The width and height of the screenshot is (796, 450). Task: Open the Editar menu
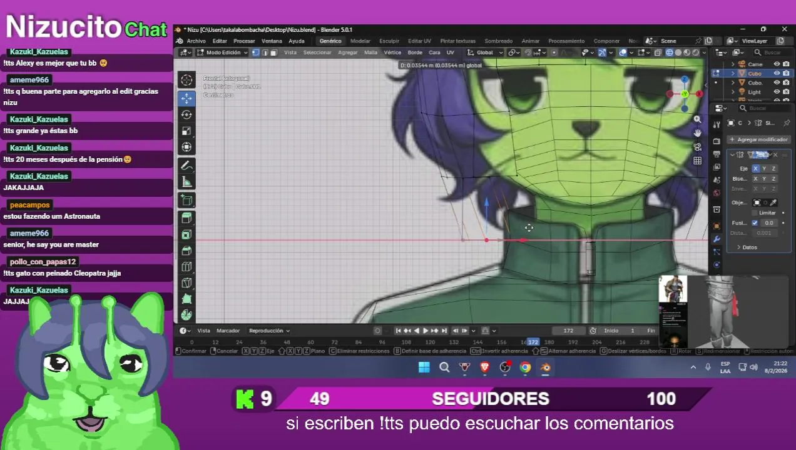[220, 41]
